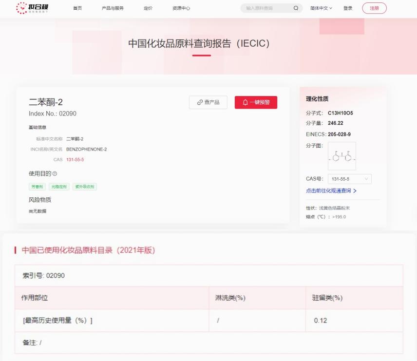The width and height of the screenshot is (417, 361).
Task: Open the molecular structure diagram thumbnail
Action: [341, 156]
